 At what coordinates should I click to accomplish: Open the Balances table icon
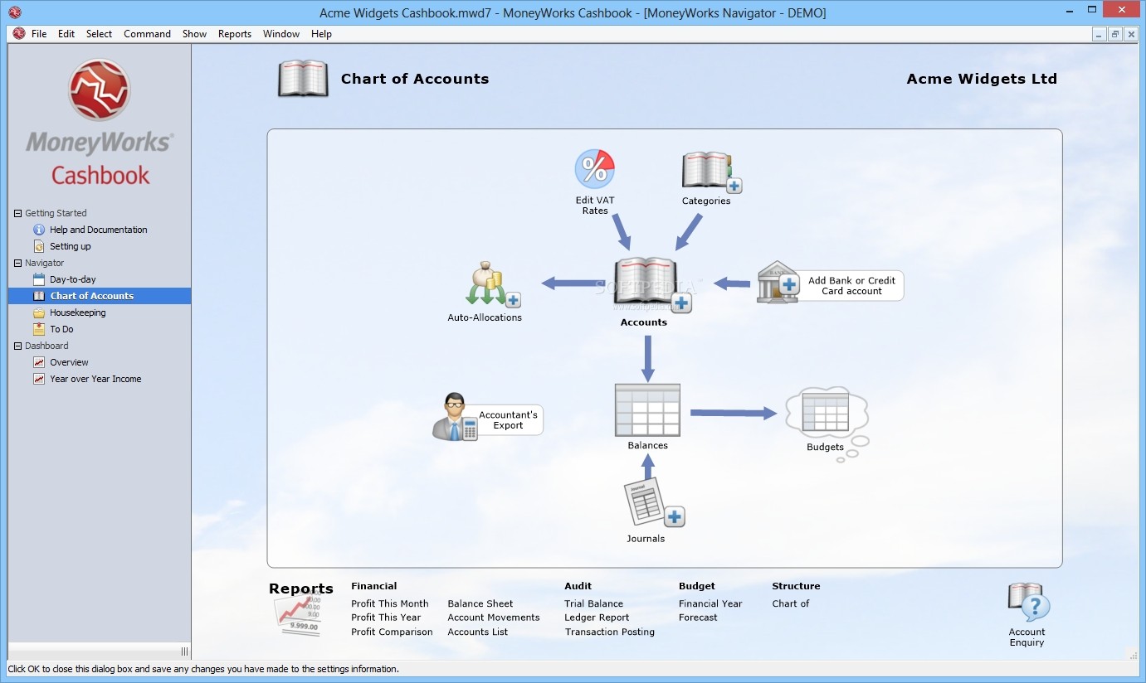[x=647, y=409]
